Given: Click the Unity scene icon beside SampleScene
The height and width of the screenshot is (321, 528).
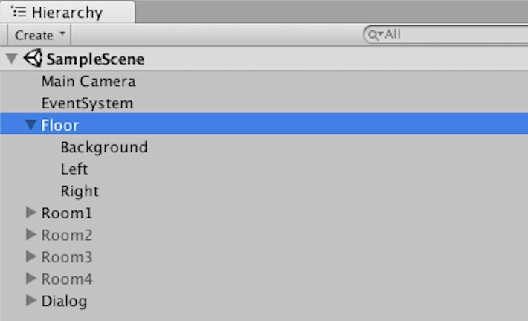Looking at the screenshot, I should click(33, 59).
